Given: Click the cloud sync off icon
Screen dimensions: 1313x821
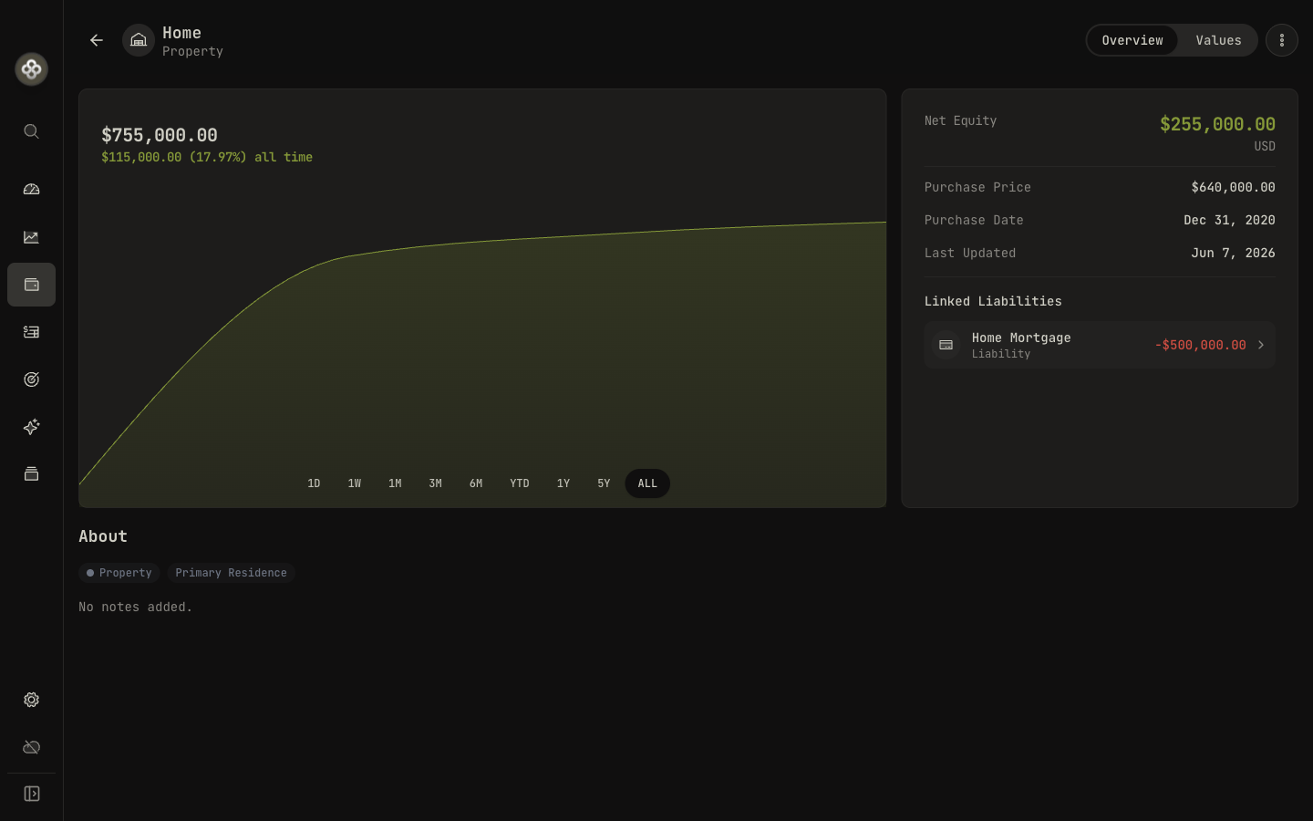Looking at the screenshot, I should 31,747.
